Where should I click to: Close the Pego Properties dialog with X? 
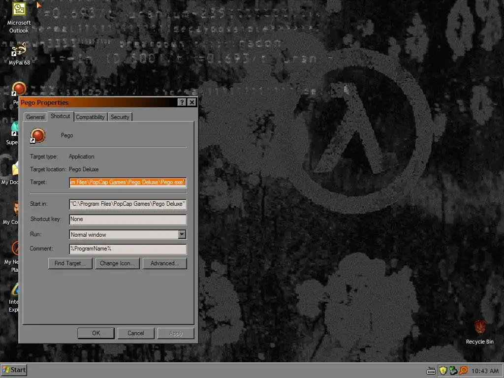[192, 102]
